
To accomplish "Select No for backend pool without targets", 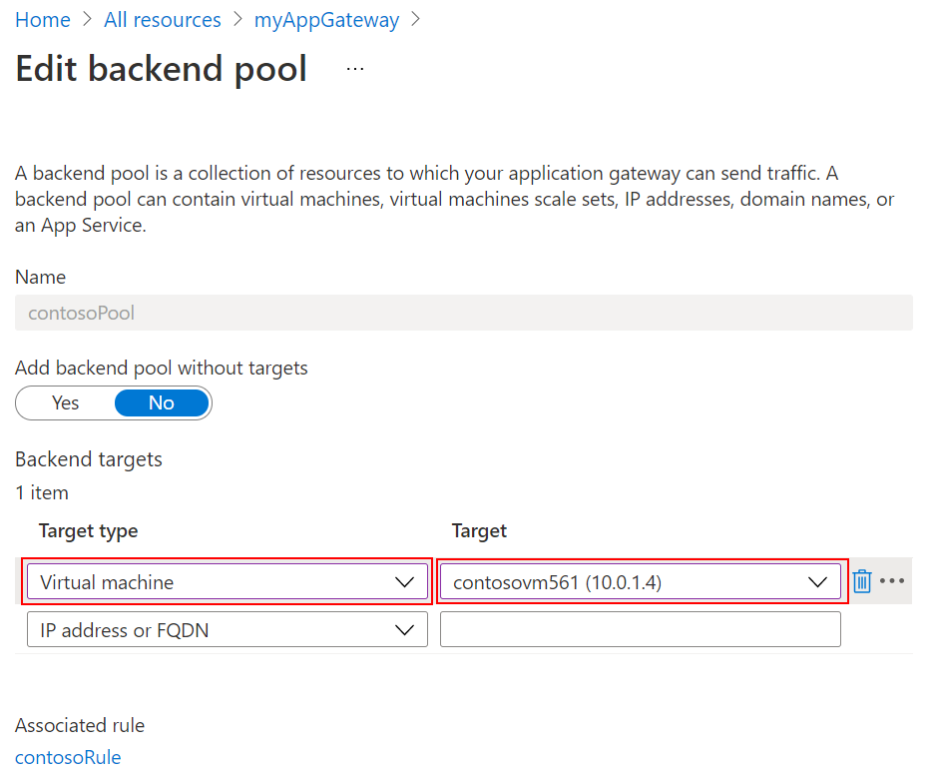I will tap(161, 402).
